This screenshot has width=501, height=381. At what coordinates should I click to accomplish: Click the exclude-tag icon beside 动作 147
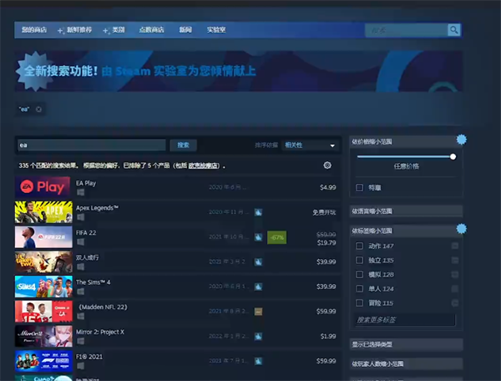pos(455,246)
